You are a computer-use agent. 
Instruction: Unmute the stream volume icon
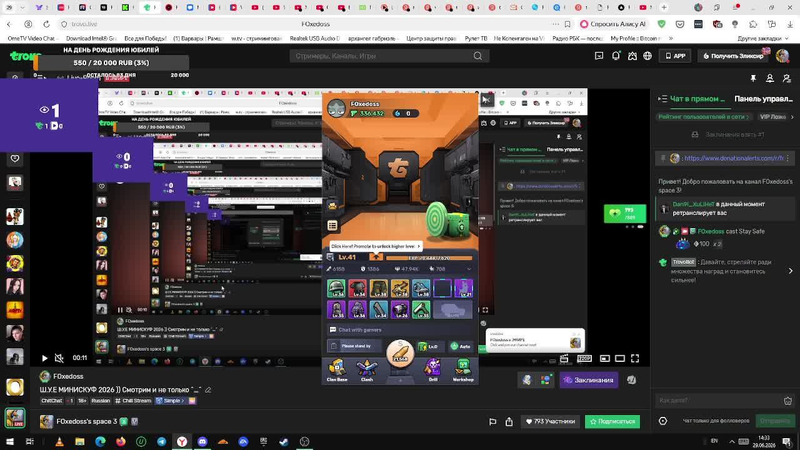(x=59, y=358)
